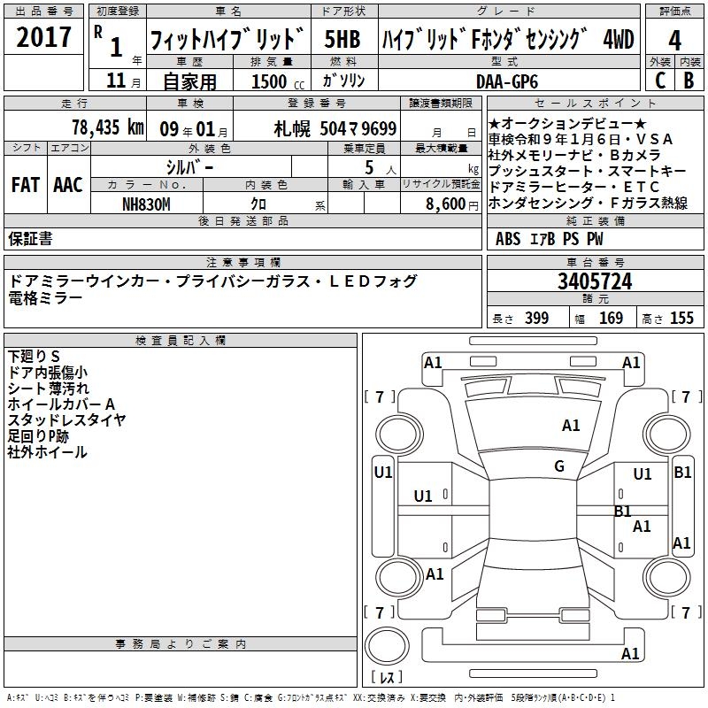Click the spare tire circle above レス
Image resolution: width=708 pixels, height=708 pixels.
pyautogui.click(x=387, y=645)
